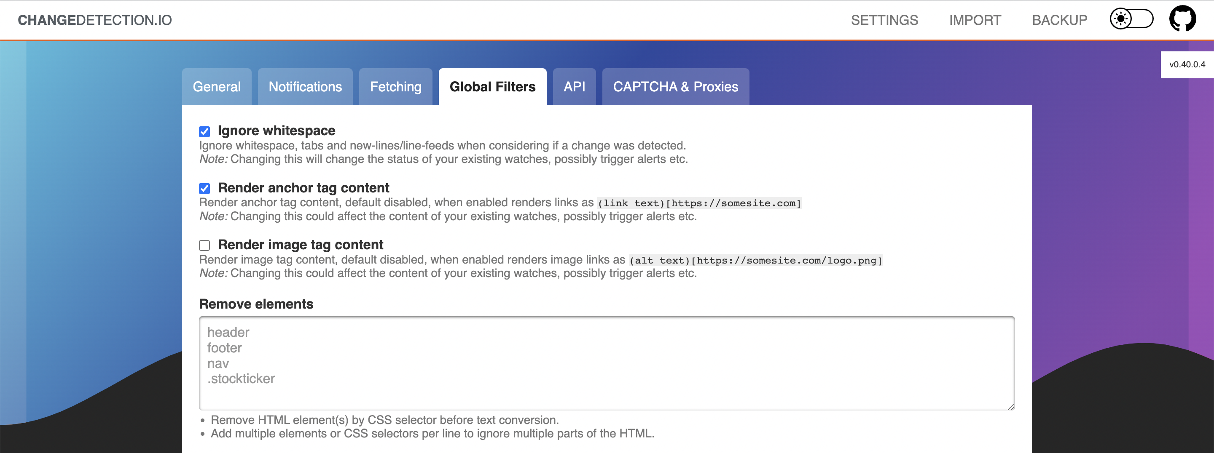Toggle the dark mode sun switch
The height and width of the screenshot is (453, 1214).
(1131, 19)
